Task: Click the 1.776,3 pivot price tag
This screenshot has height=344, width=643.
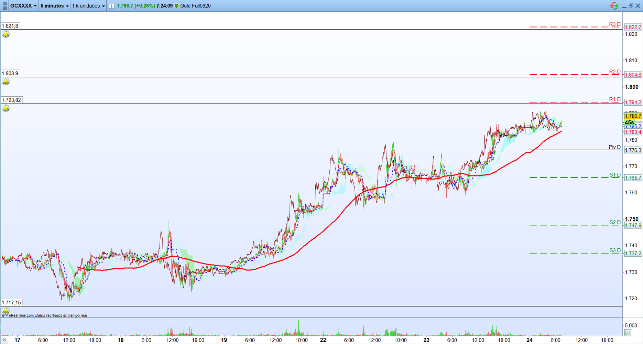Action: [x=633, y=150]
